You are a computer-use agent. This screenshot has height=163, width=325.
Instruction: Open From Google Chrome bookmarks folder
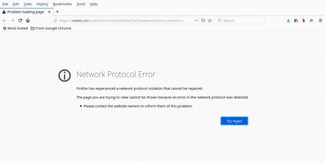[x=51, y=28]
